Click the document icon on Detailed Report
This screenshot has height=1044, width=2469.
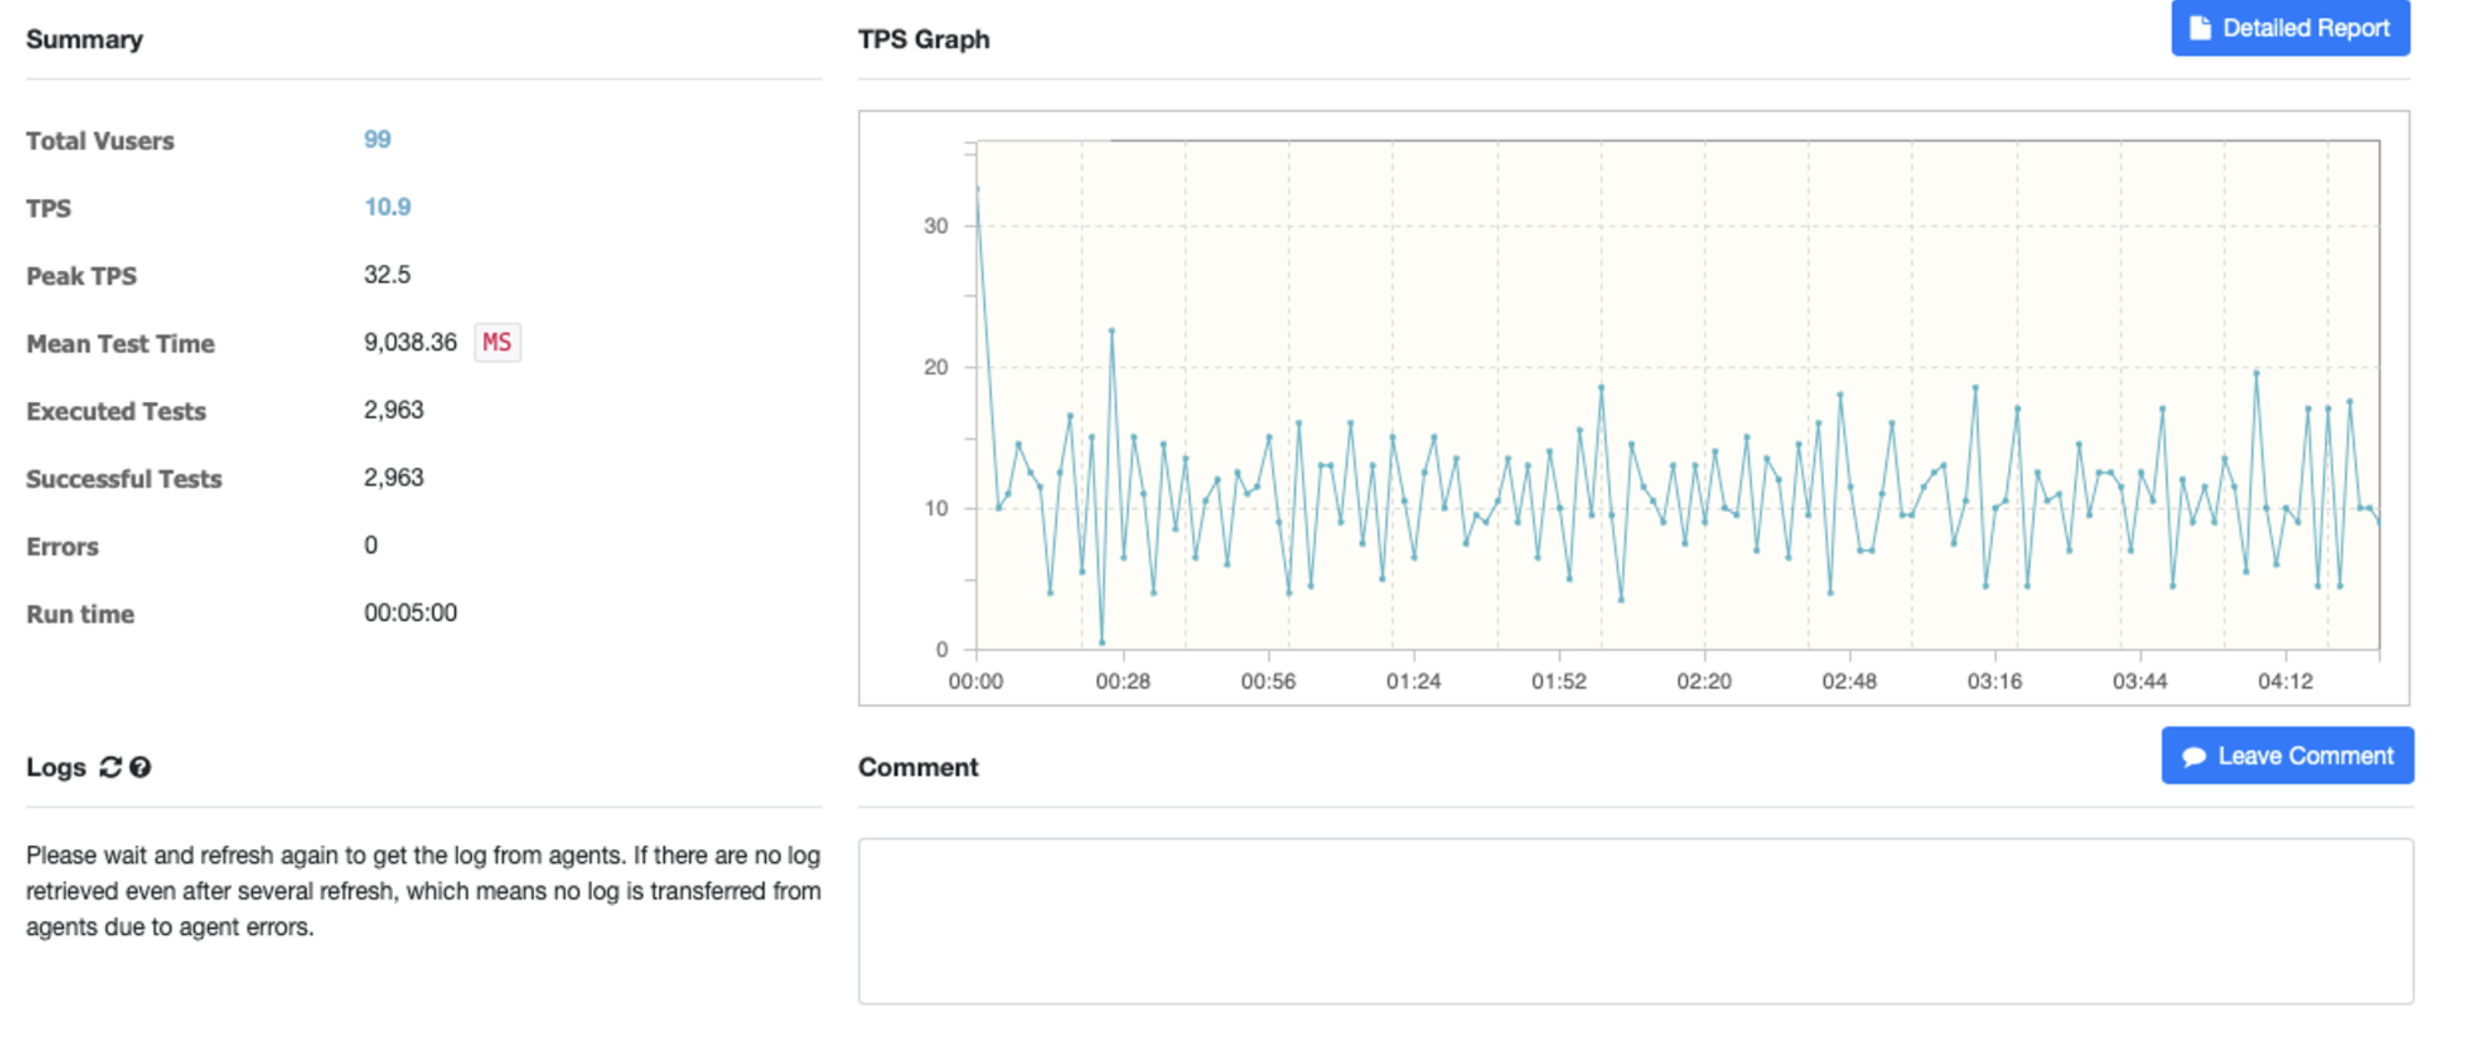(2200, 28)
